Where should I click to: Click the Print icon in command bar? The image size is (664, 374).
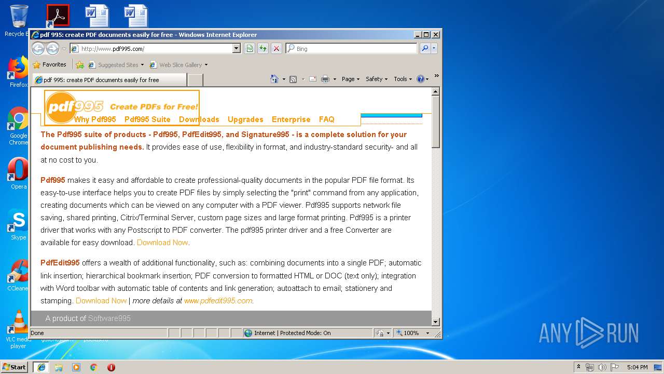(x=325, y=79)
